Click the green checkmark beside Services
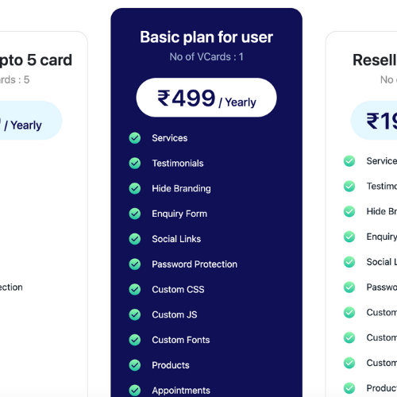Image resolution: width=397 pixels, height=397 pixels. point(135,138)
